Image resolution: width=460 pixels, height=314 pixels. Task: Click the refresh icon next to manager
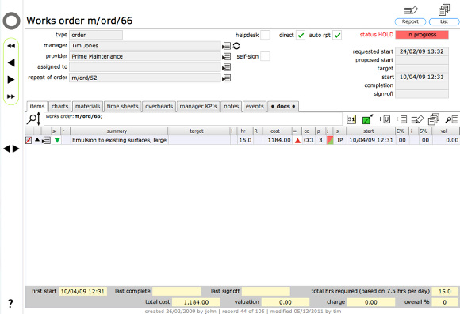click(236, 46)
